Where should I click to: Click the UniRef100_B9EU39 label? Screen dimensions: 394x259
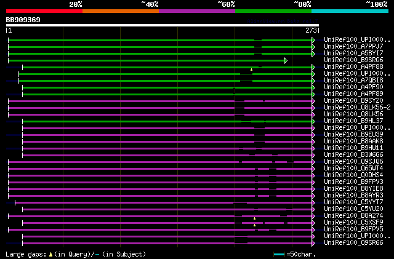point(353,135)
